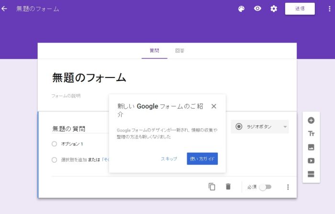Open the question's three-dot options menu
This screenshot has height=214, width=335.
(x=288, y=187)
